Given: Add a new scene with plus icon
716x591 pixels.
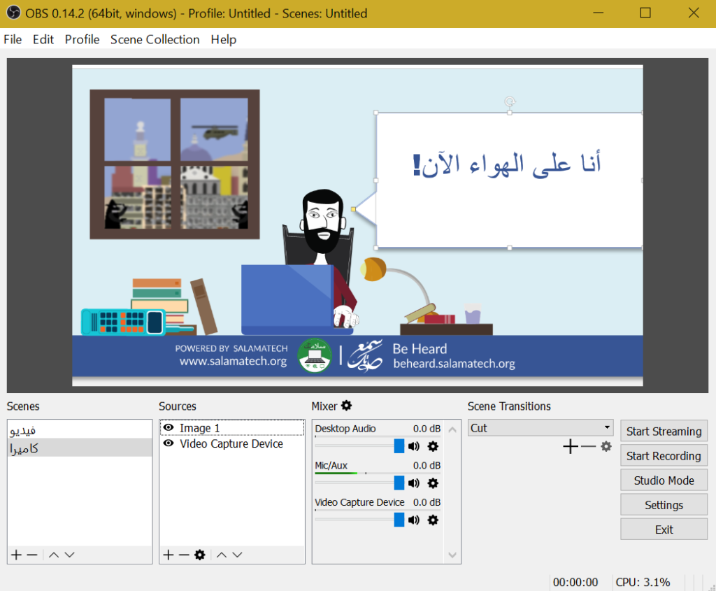Looking at the screenshot, I should click(x=17, y=555).
